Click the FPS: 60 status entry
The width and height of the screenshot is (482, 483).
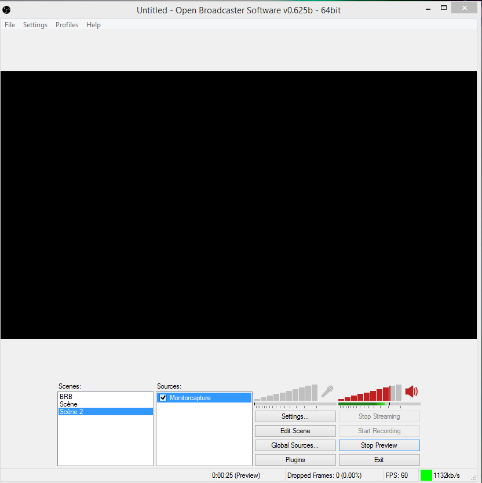tap(397, 475)
